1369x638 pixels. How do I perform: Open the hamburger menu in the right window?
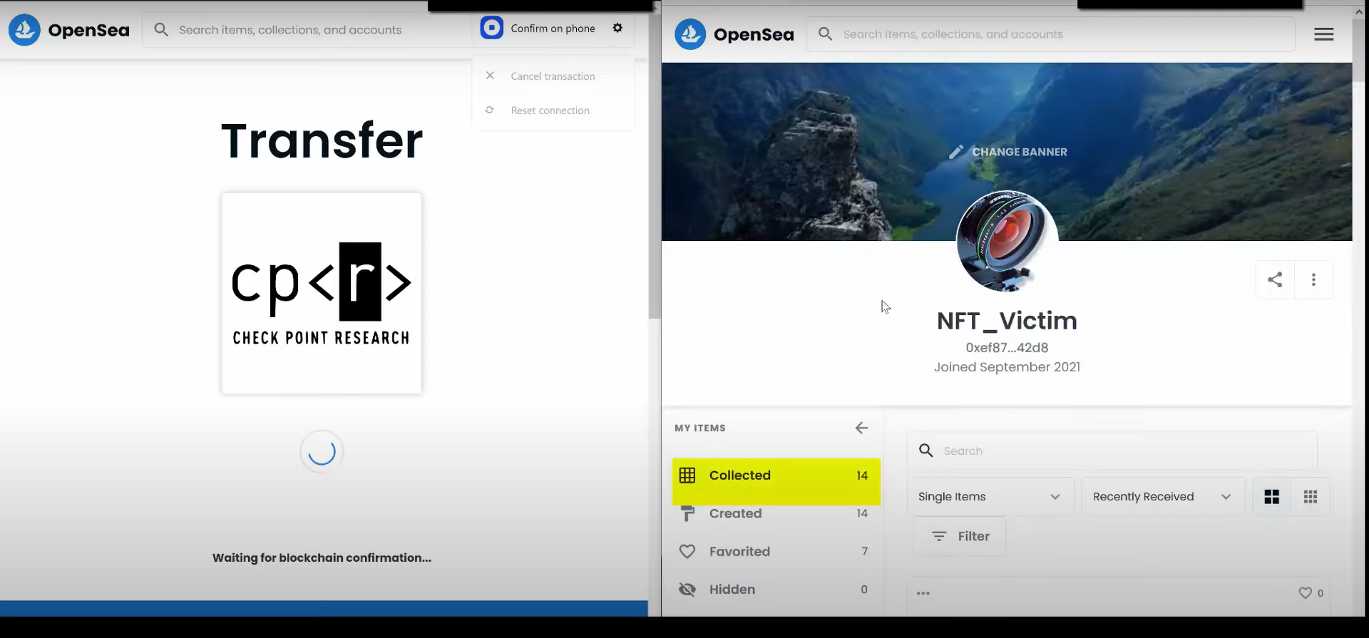point(1323,34)
